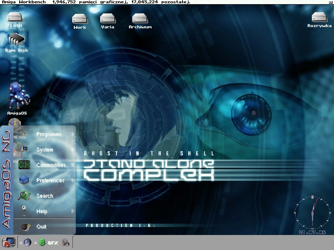Click the analog clock on the desktop

tap(312, 212)
